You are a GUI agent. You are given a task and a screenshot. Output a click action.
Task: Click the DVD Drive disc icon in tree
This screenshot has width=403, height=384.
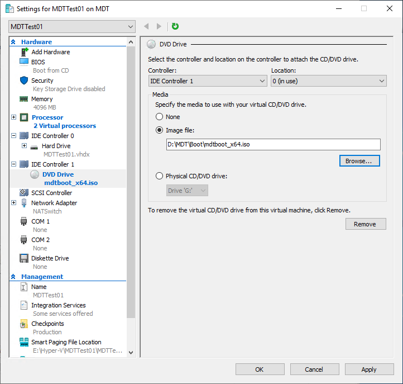(x=35, y=174)
